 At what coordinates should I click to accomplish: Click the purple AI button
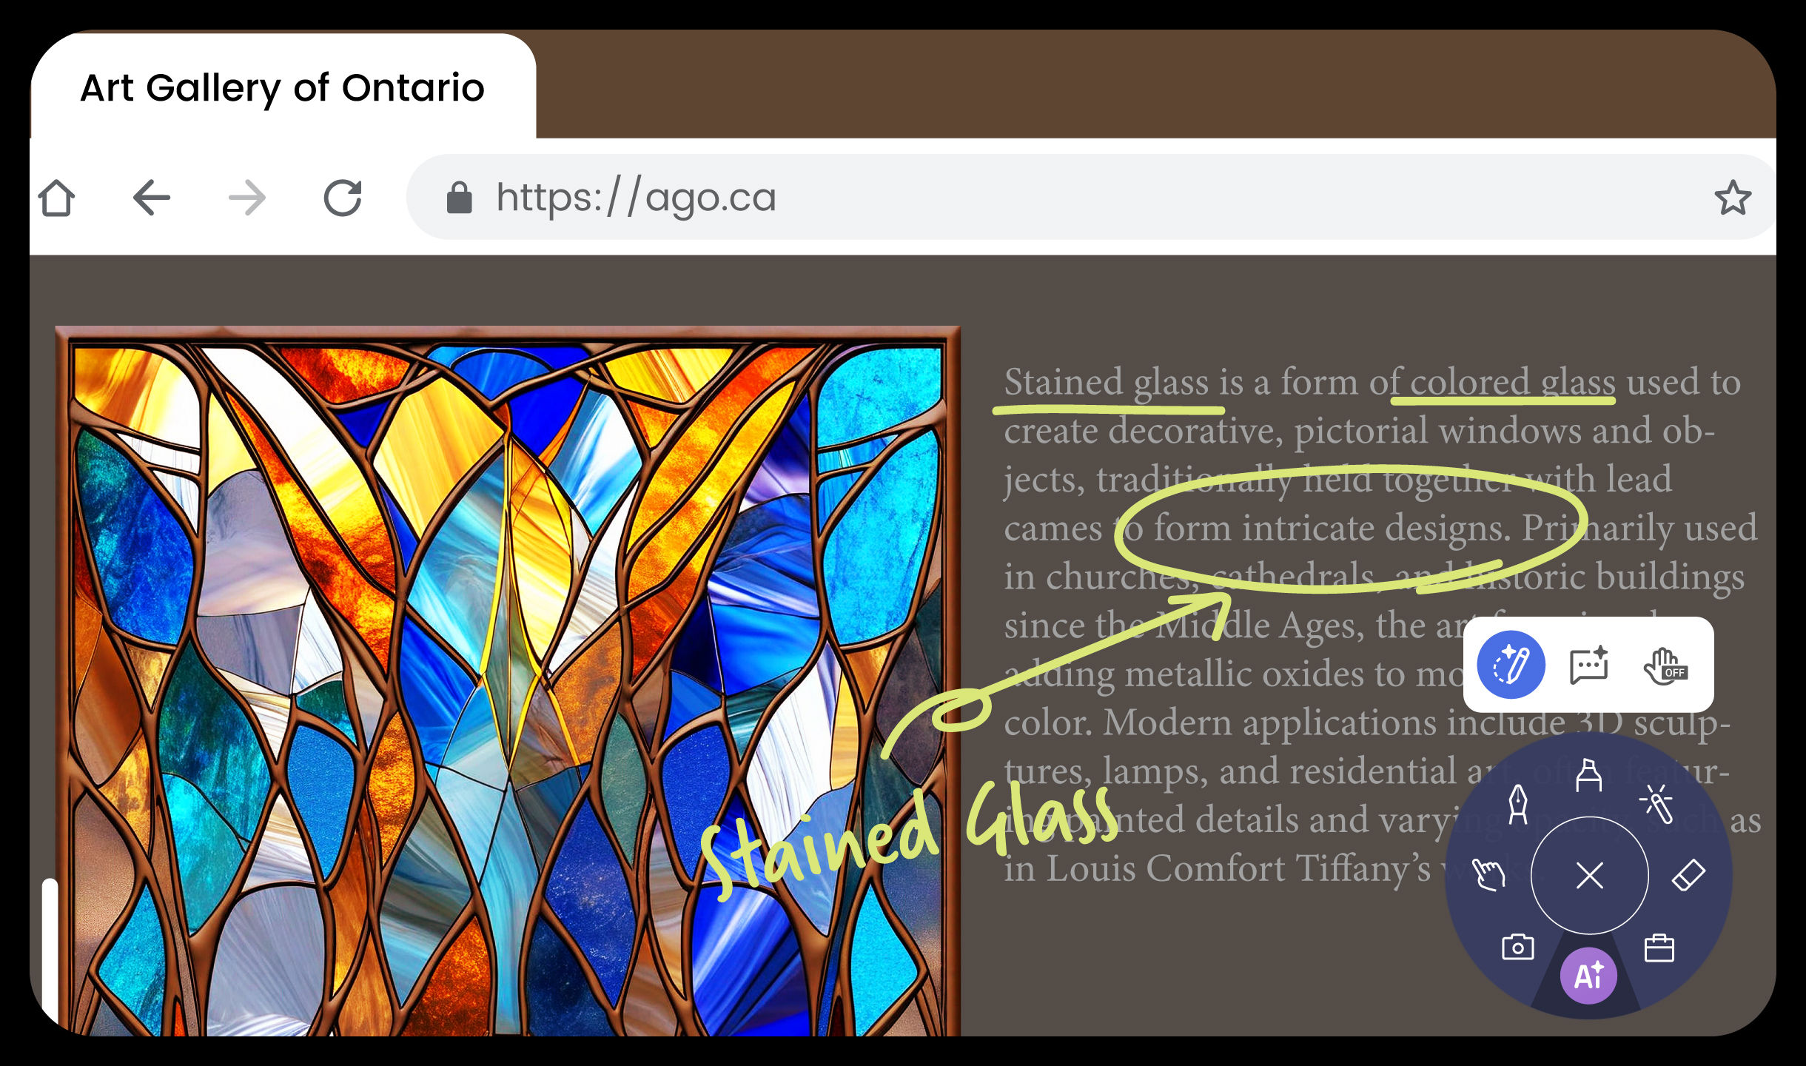[x=1588, y=976]
